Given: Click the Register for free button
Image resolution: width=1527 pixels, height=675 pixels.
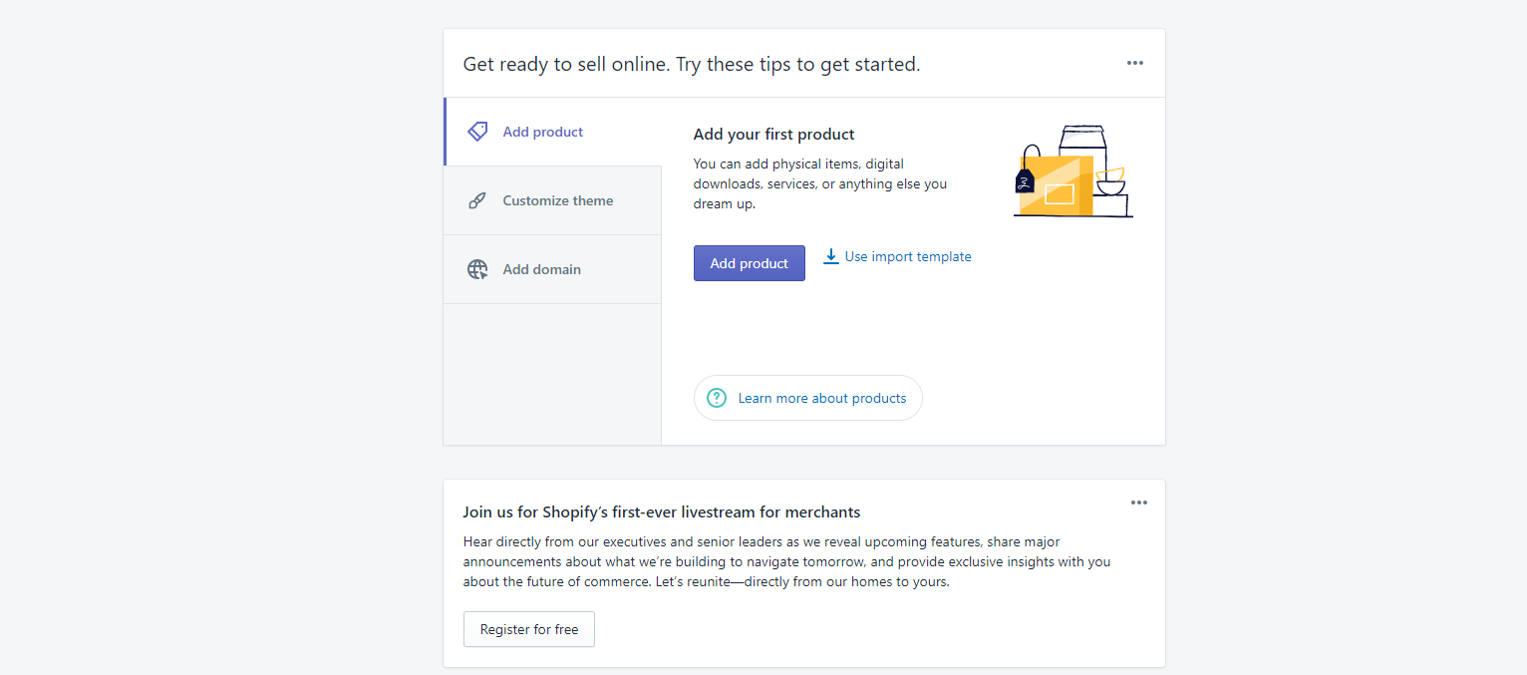Looking at the screenshot, I should (529, 630).
